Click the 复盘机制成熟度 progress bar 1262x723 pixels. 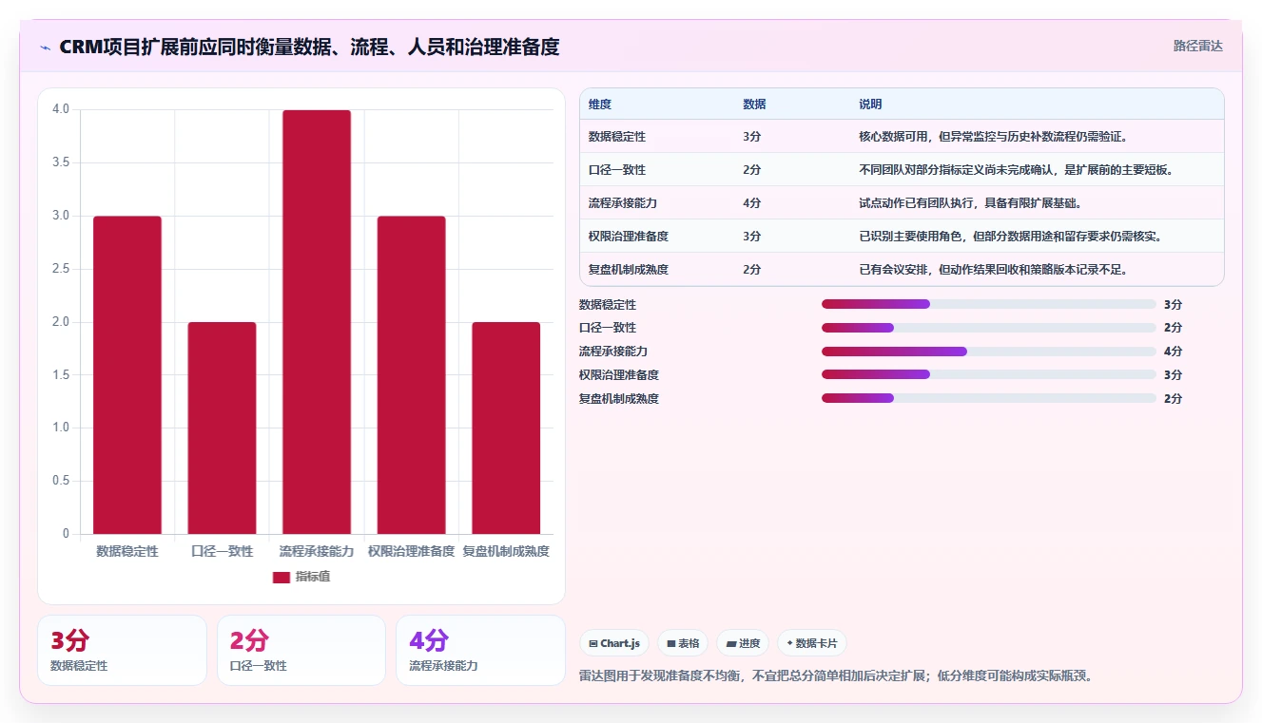coord(989,398)
